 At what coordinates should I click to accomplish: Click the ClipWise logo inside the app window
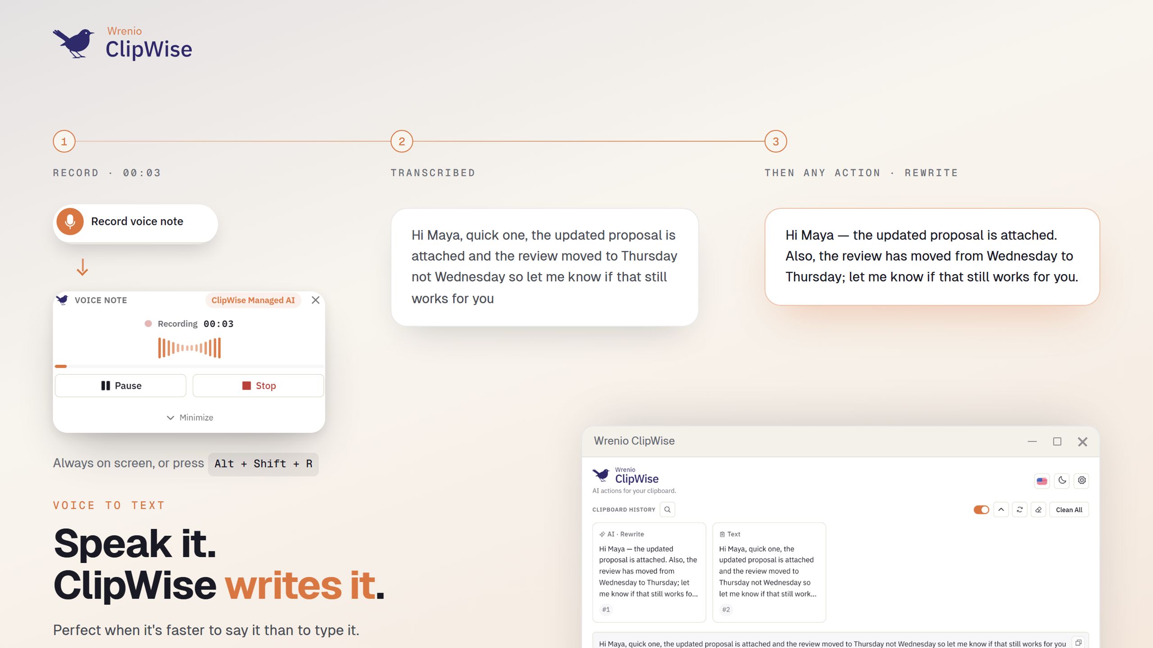click(625, 476)
